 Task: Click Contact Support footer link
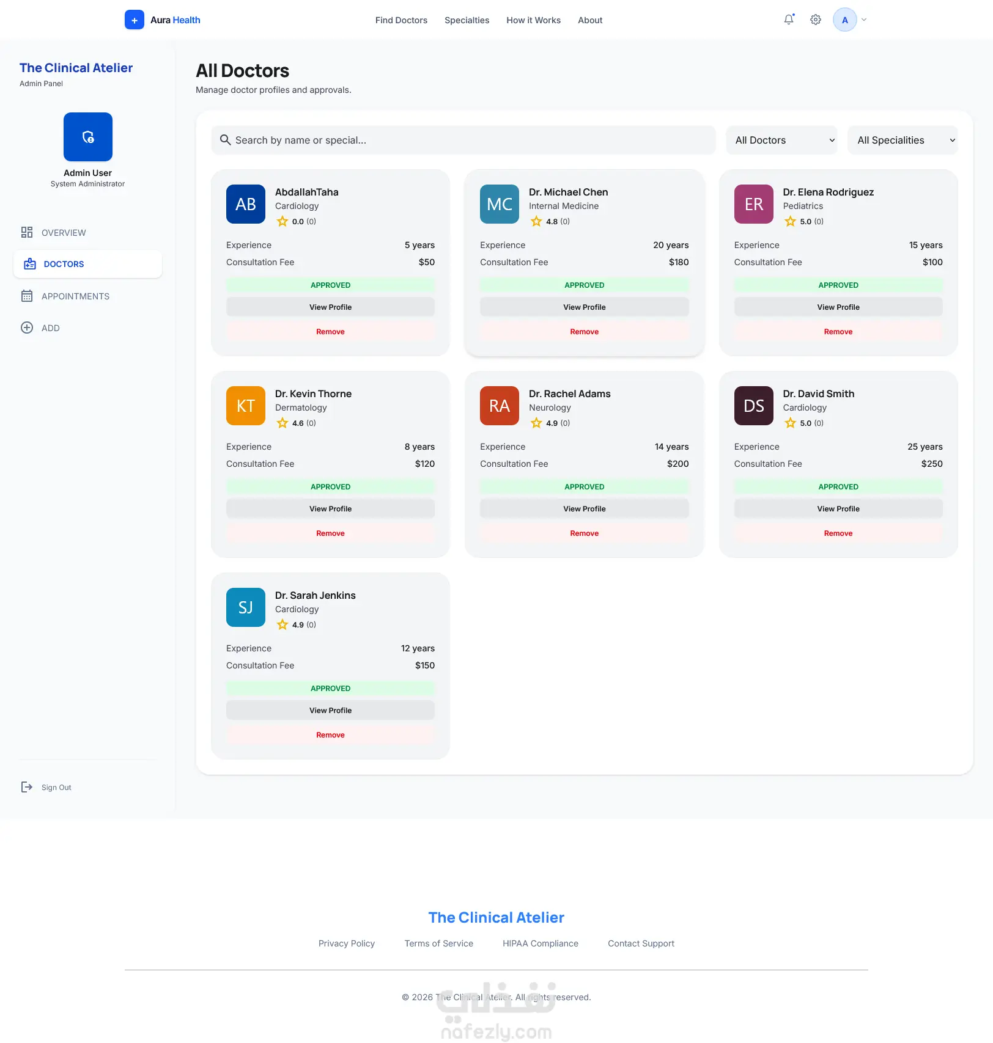(x=641, y=943)
